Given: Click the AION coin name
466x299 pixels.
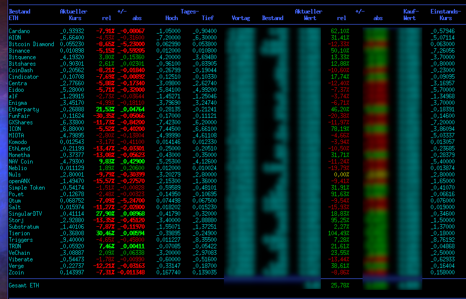Looking at the screenshot, I should 15,38.
